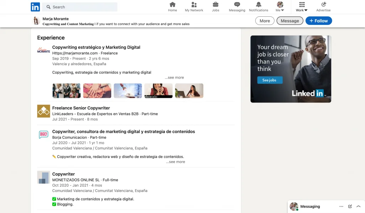Open Marja Morante's small profile photo
Viewport: 365px width, 213px height.
point(36,21)
